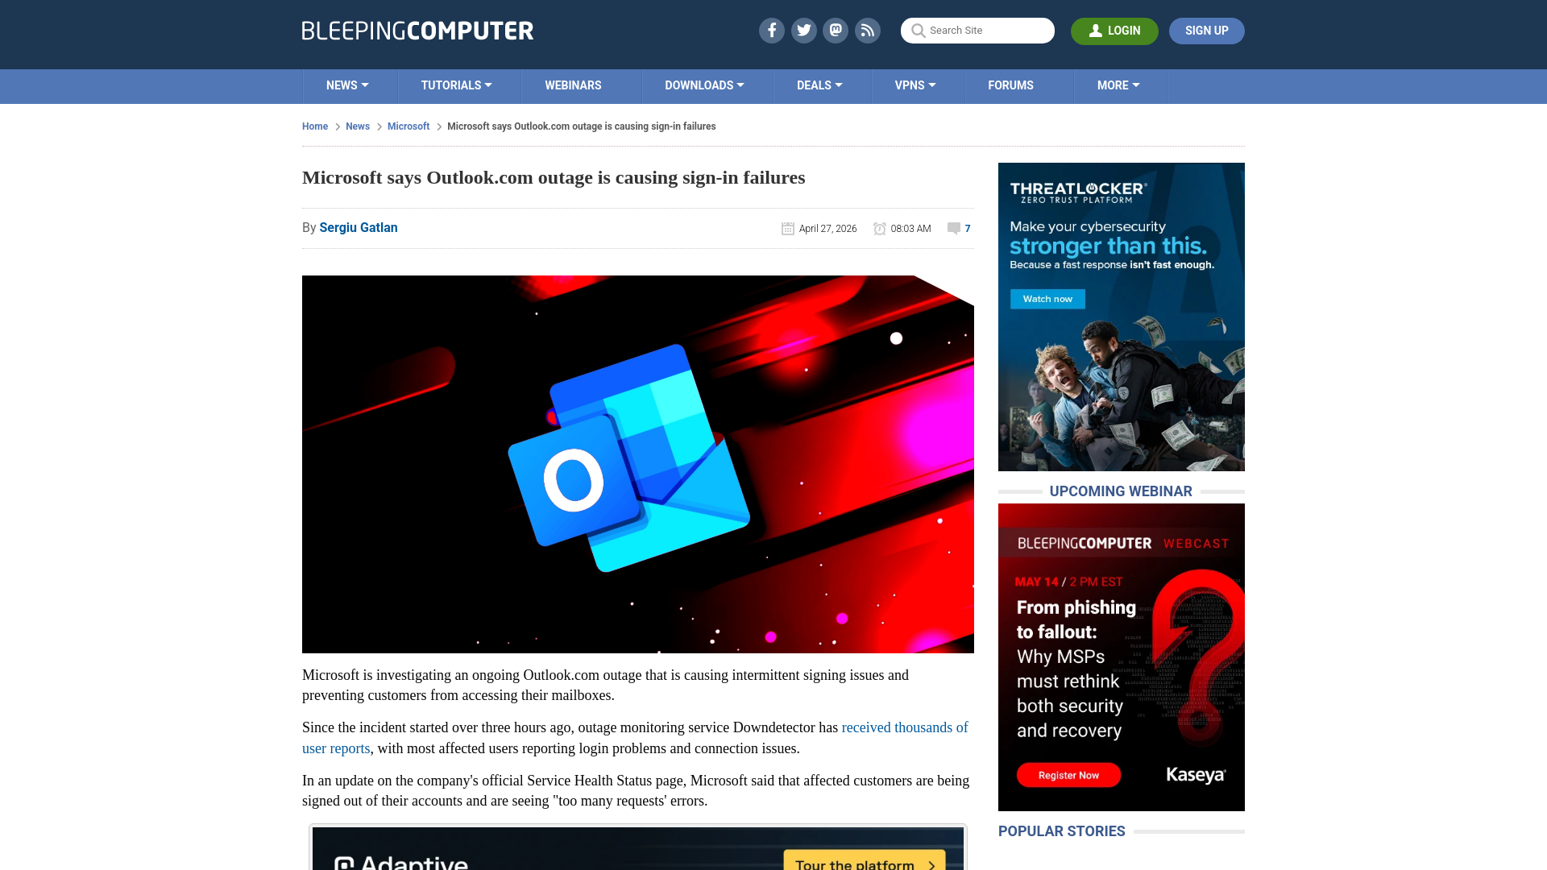Open the WEBINARS nav item
1547x870 pixels.
(x=573, y=85)
